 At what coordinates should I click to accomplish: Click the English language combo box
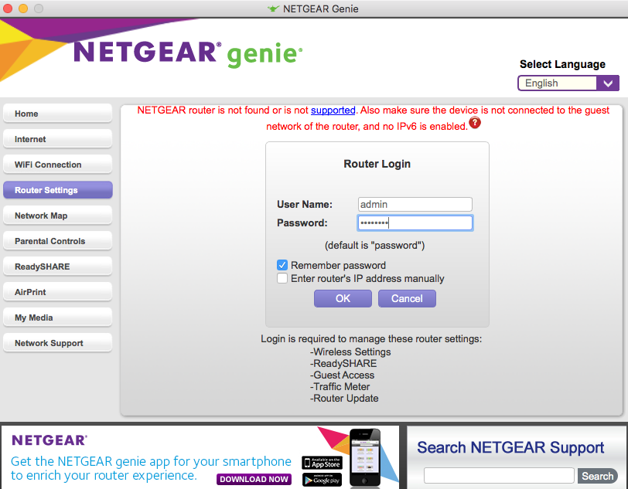(x=568, y=83)
